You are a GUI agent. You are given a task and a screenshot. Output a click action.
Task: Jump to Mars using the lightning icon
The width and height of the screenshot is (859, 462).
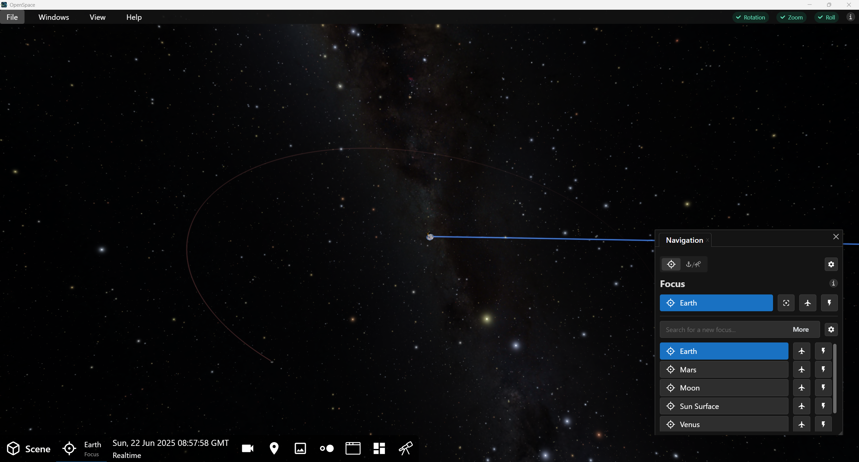pos(823,370)
